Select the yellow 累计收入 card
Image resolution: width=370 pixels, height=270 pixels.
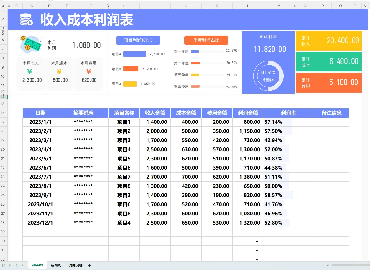(x=328, y=40)
